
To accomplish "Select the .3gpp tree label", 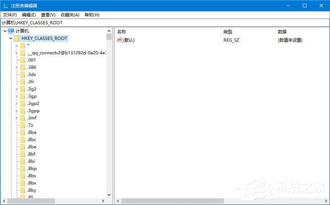I will 33,111.
